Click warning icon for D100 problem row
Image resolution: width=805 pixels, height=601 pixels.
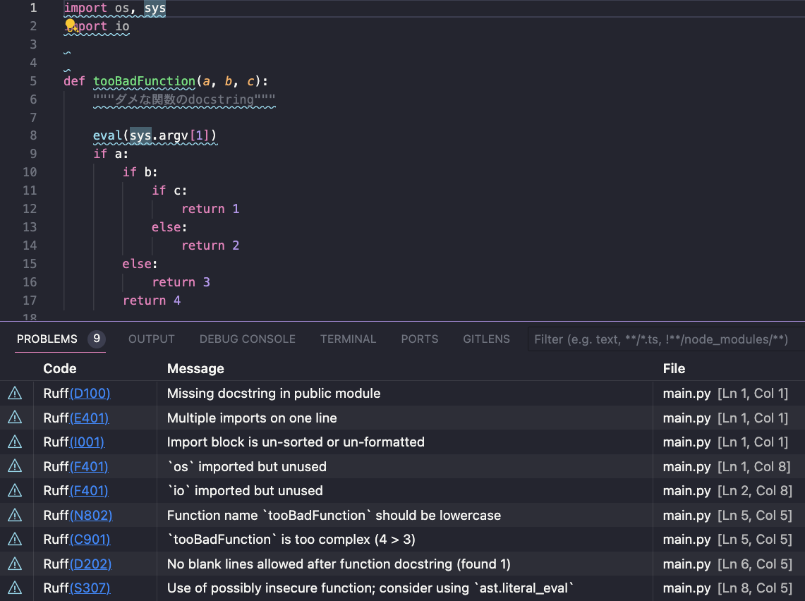pyautogui.click(x=15, y=393)
